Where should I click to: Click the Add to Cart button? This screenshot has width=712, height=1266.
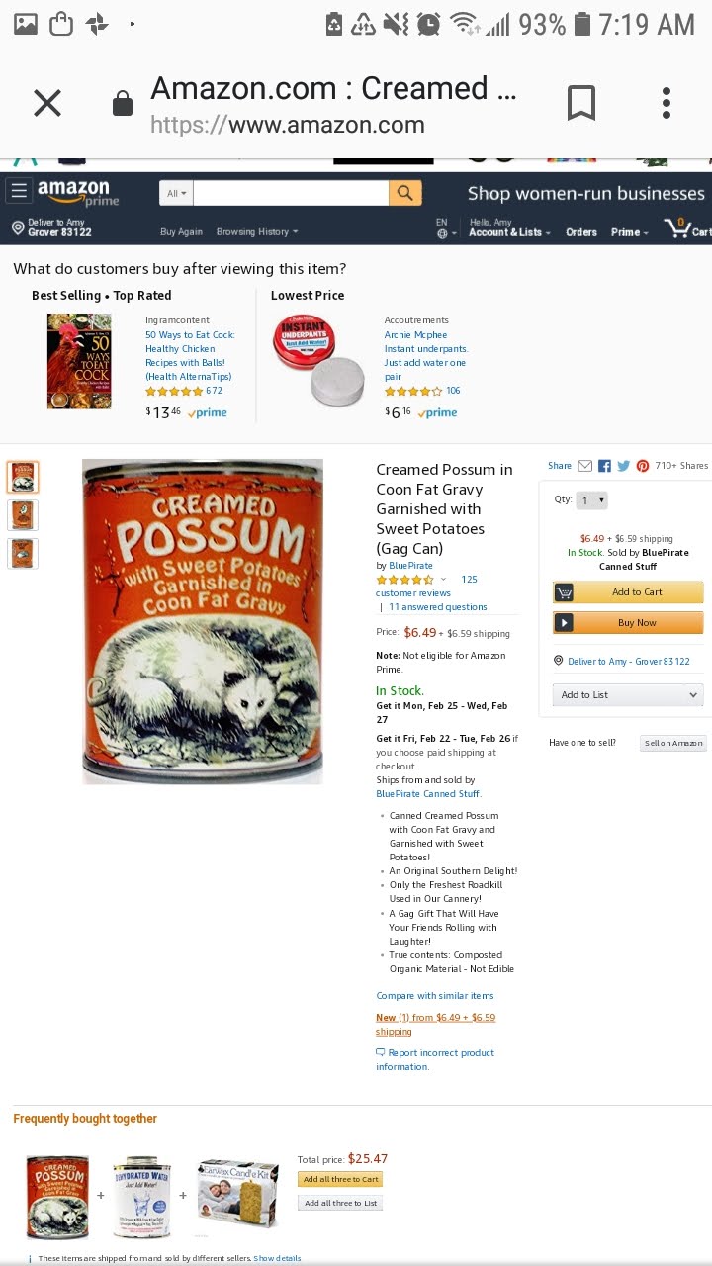[x=628, y=592]
